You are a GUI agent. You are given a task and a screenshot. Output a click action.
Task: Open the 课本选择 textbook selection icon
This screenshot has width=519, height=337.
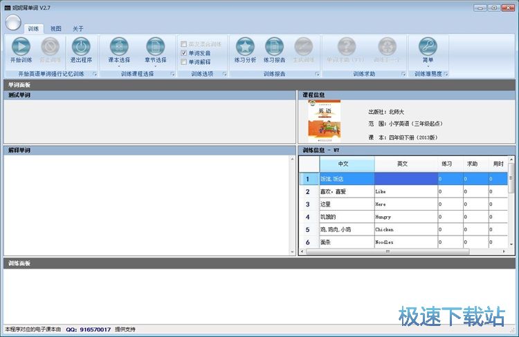coord(119,47)
